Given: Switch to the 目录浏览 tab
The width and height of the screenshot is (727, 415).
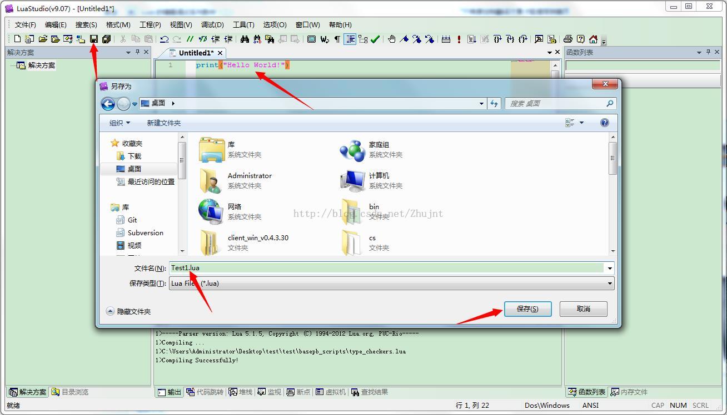Looking at the screenshot, I should (x=70, y=392).
